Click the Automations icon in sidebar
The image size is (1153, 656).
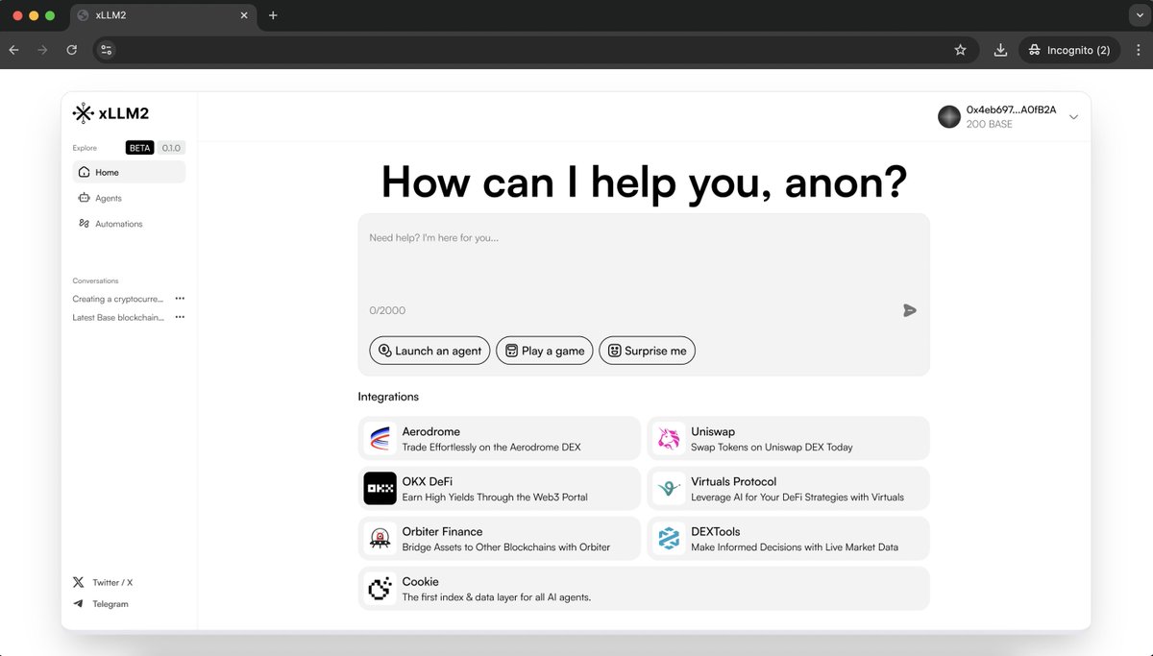click(85, 224)
